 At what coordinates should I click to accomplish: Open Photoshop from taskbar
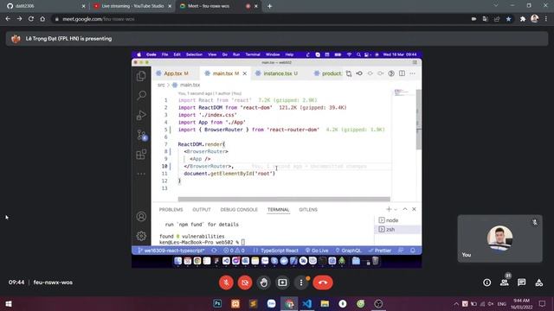coord(217,303)
